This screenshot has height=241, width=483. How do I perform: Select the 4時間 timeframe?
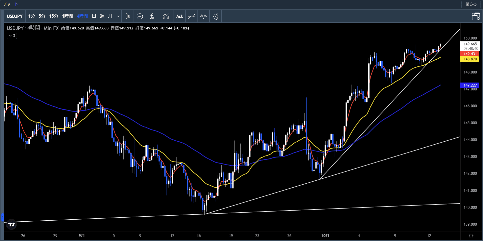83,16
